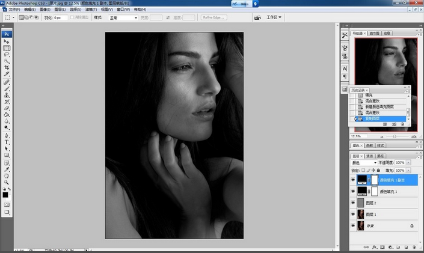Image resolution: width=424 pixels, height=253 pixels.
Task: Select the Pen tool
Action: (x=7, y=135)
